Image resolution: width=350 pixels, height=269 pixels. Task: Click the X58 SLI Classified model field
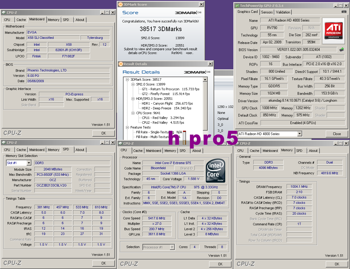click(x=53, y=38)
